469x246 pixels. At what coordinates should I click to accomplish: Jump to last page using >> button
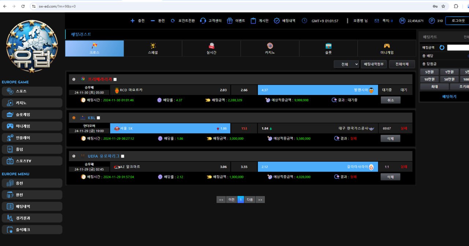[x=260, y=199]
